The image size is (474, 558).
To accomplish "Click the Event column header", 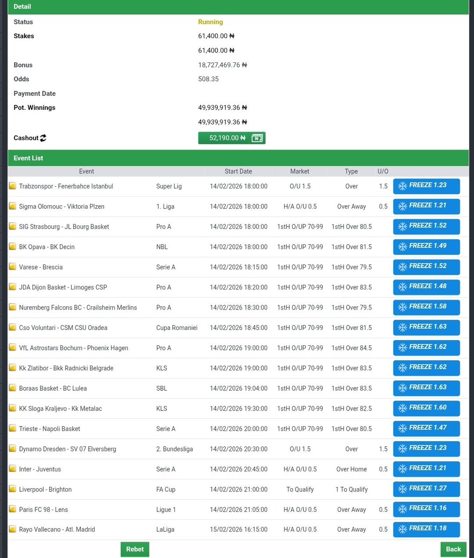I will pos(86,172).
